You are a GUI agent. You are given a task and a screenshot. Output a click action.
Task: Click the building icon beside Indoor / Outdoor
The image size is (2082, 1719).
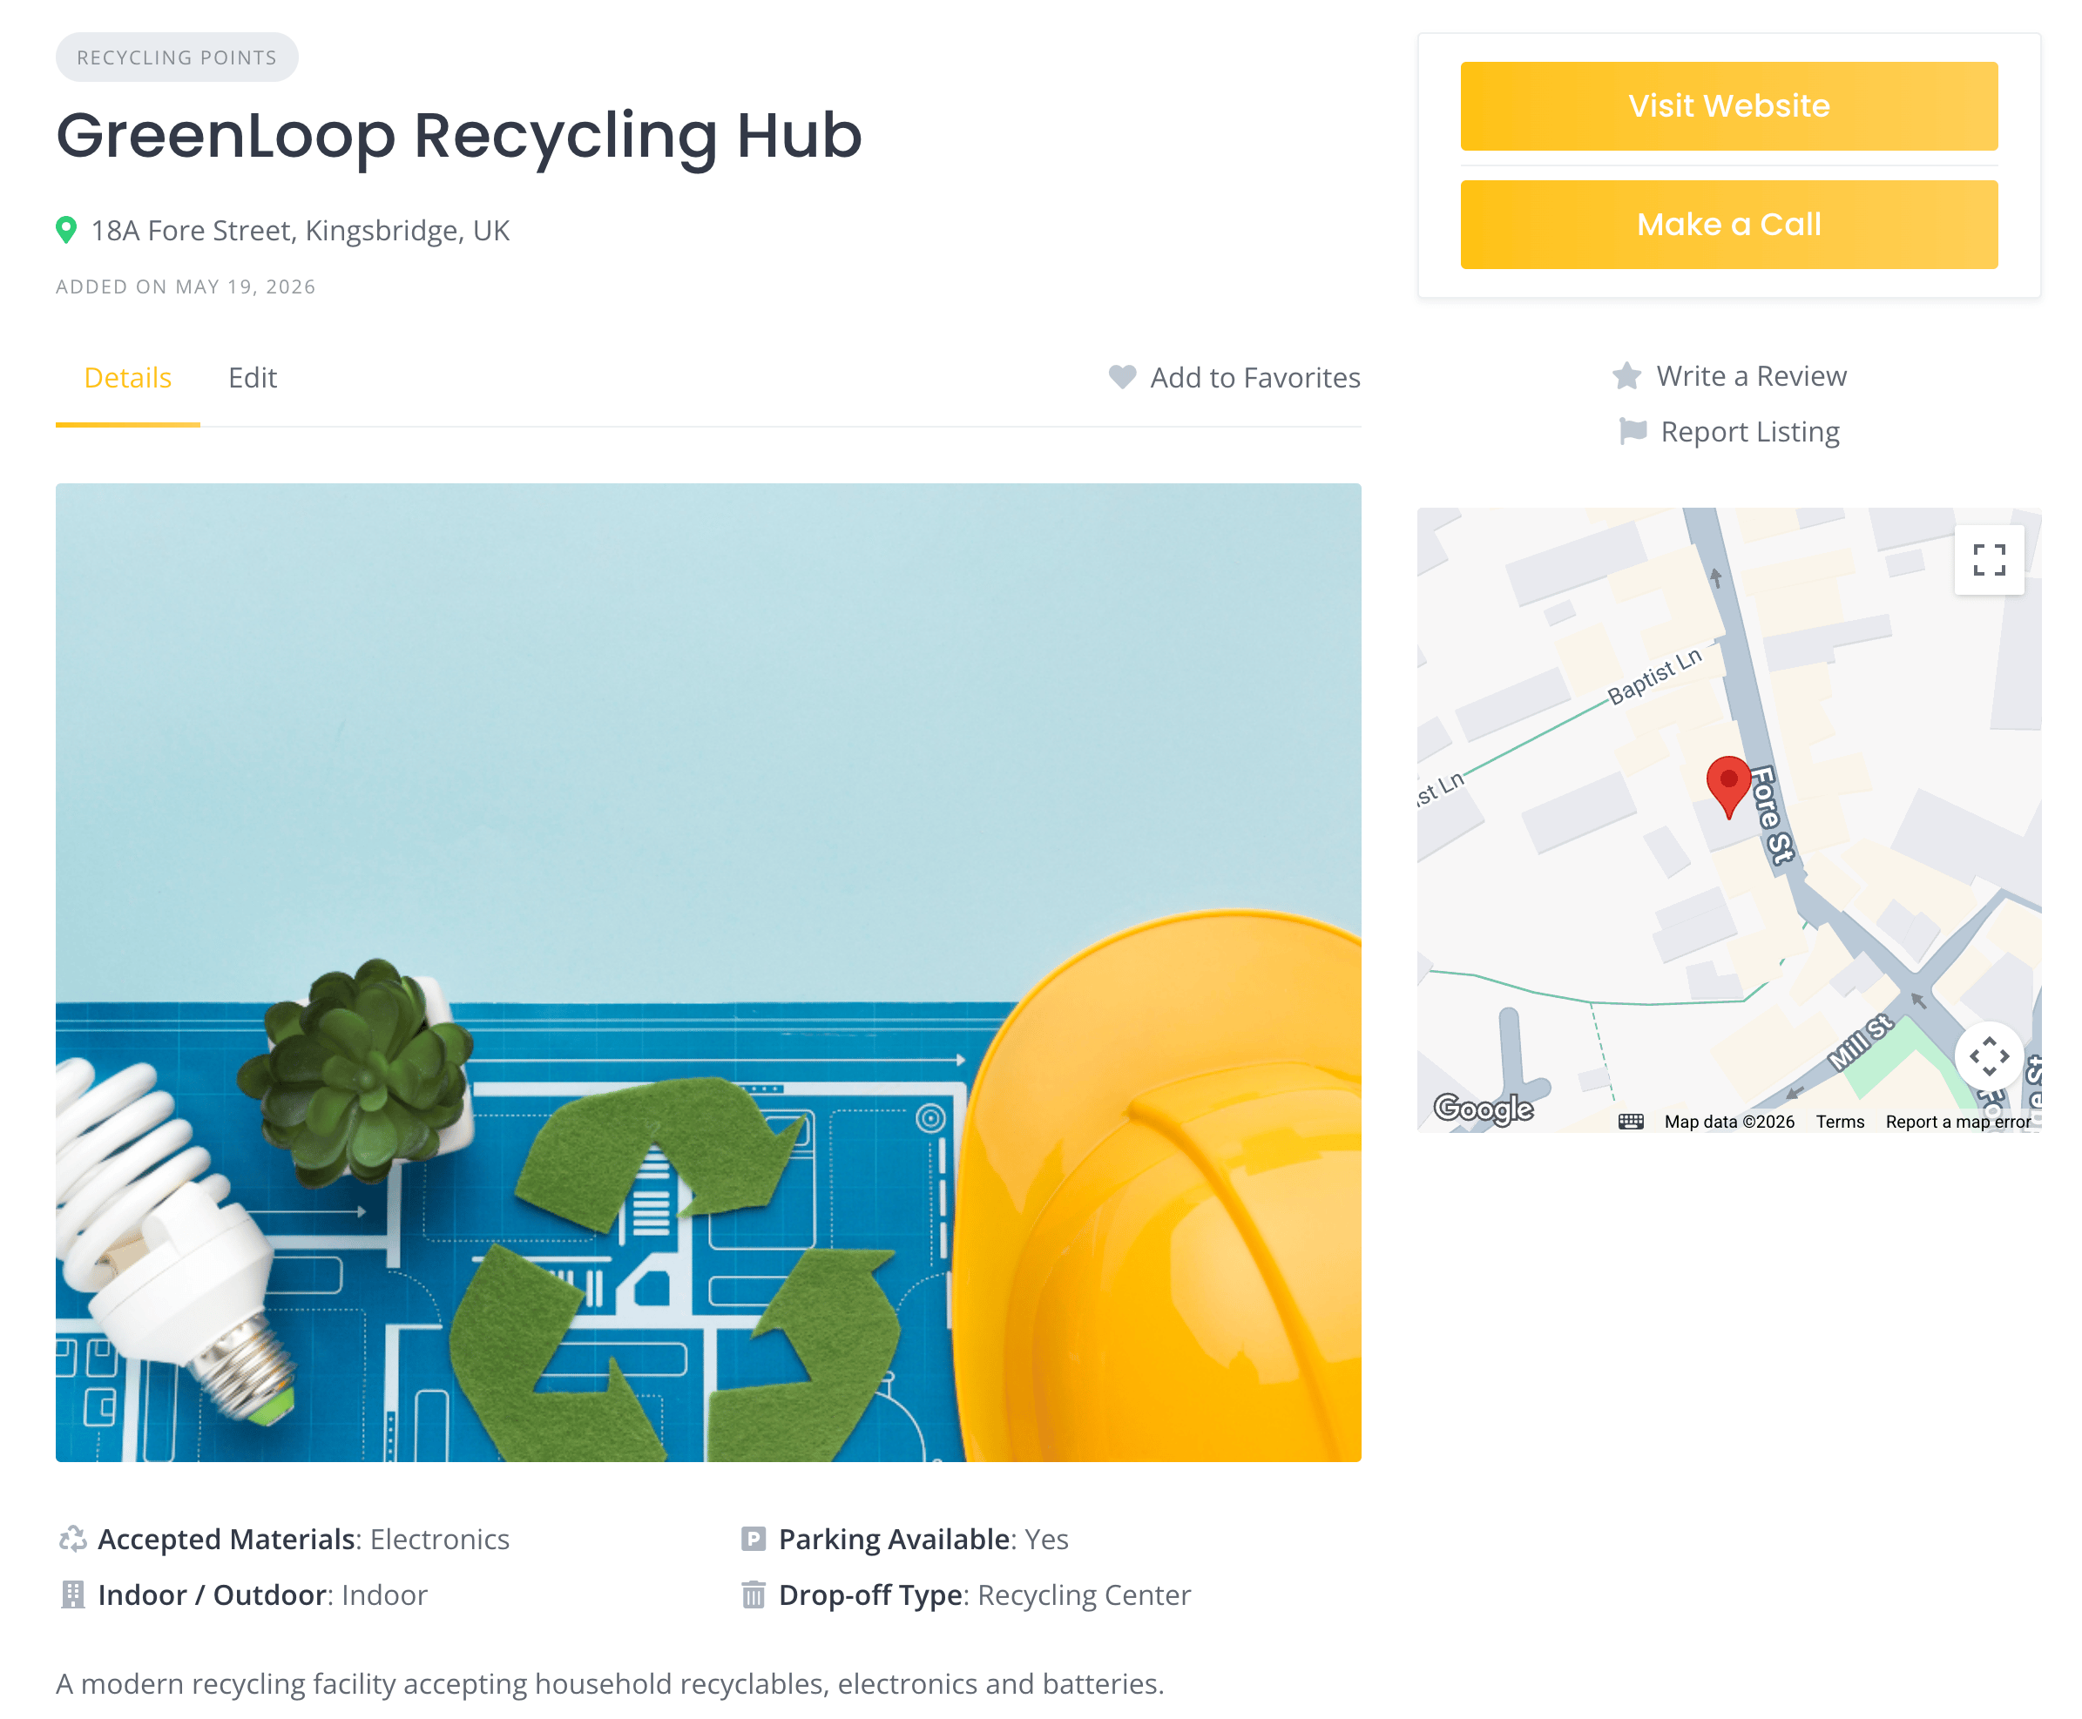(x=72, y=1594)
